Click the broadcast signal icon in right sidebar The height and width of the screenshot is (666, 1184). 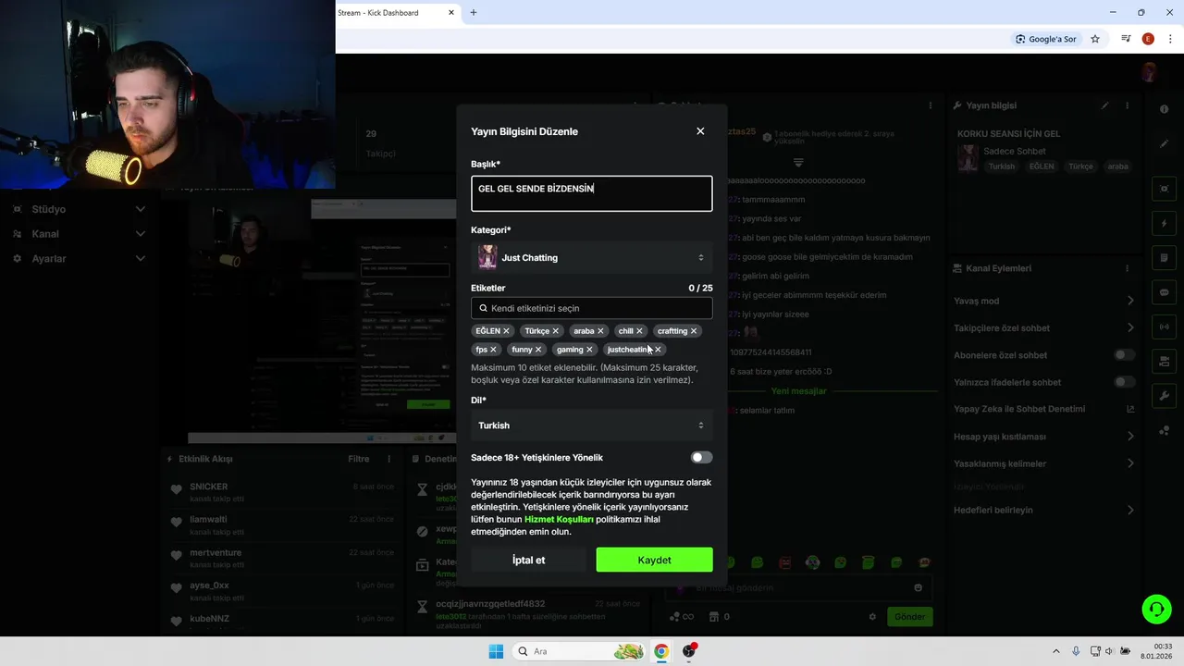[x=1165, y=327]
